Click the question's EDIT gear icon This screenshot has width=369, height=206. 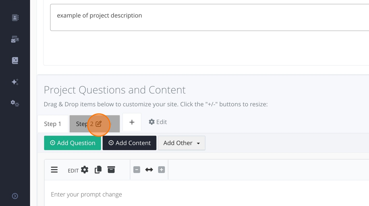[x=85, y=170]
